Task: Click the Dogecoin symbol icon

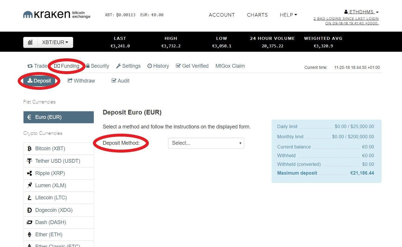Action: pos(29,210)
